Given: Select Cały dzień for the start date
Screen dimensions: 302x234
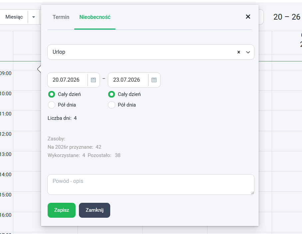Looking at the screenshot, I should [52, 94].
